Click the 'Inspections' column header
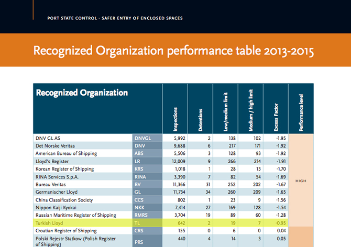Screen dimensions: 351x247 coord(175,118)
